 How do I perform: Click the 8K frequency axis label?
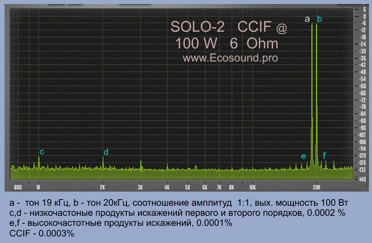click(x=232, y=188)
